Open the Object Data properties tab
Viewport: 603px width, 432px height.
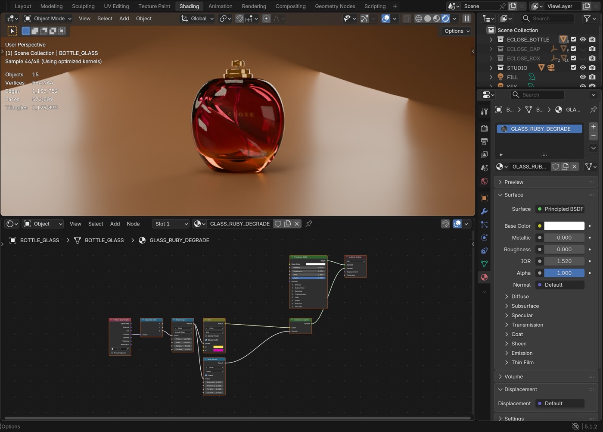(484, 264)
